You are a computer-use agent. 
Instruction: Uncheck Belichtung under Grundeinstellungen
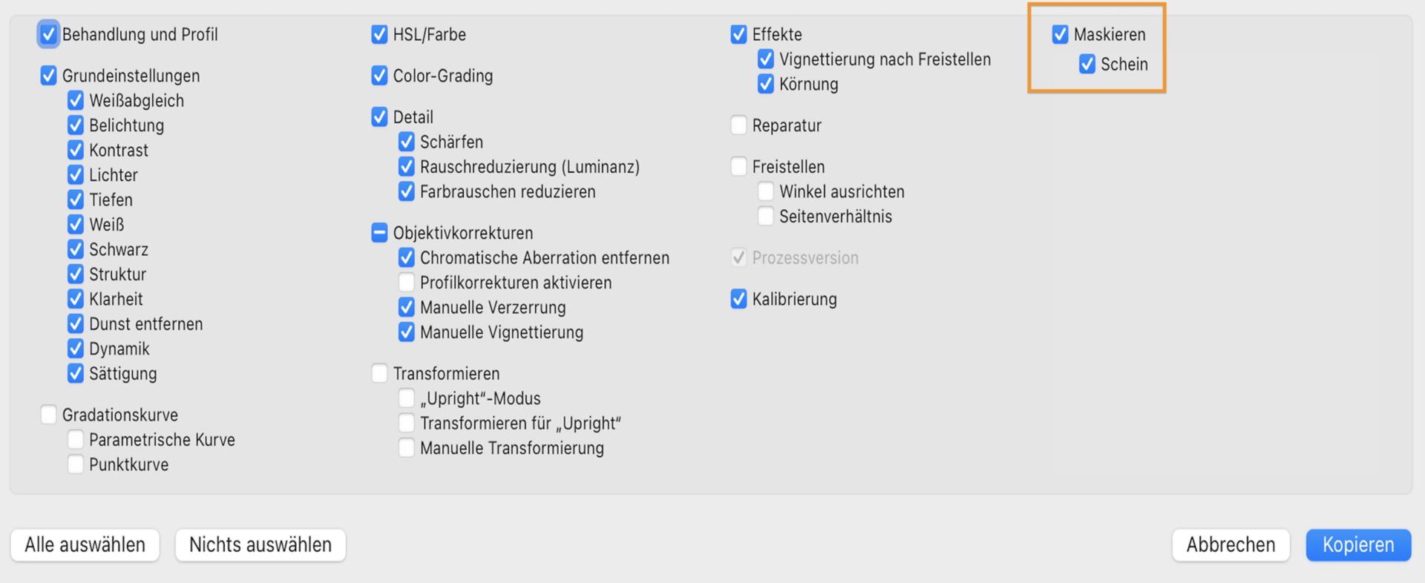[x=75, y=125]
